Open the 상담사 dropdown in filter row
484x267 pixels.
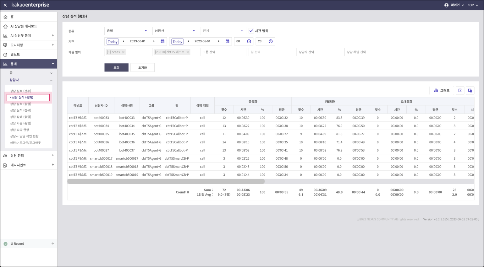[175, 31]
